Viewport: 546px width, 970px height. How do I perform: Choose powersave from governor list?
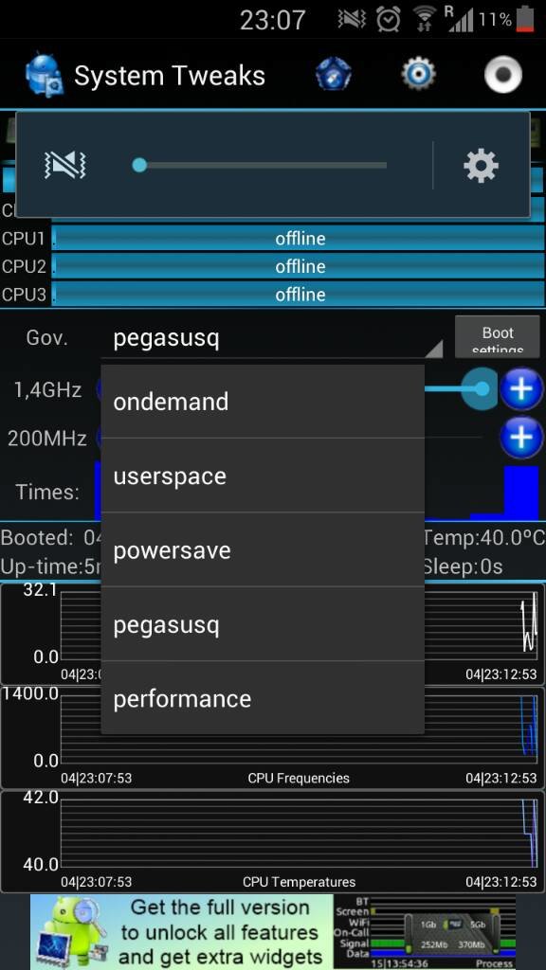(263, 550)
